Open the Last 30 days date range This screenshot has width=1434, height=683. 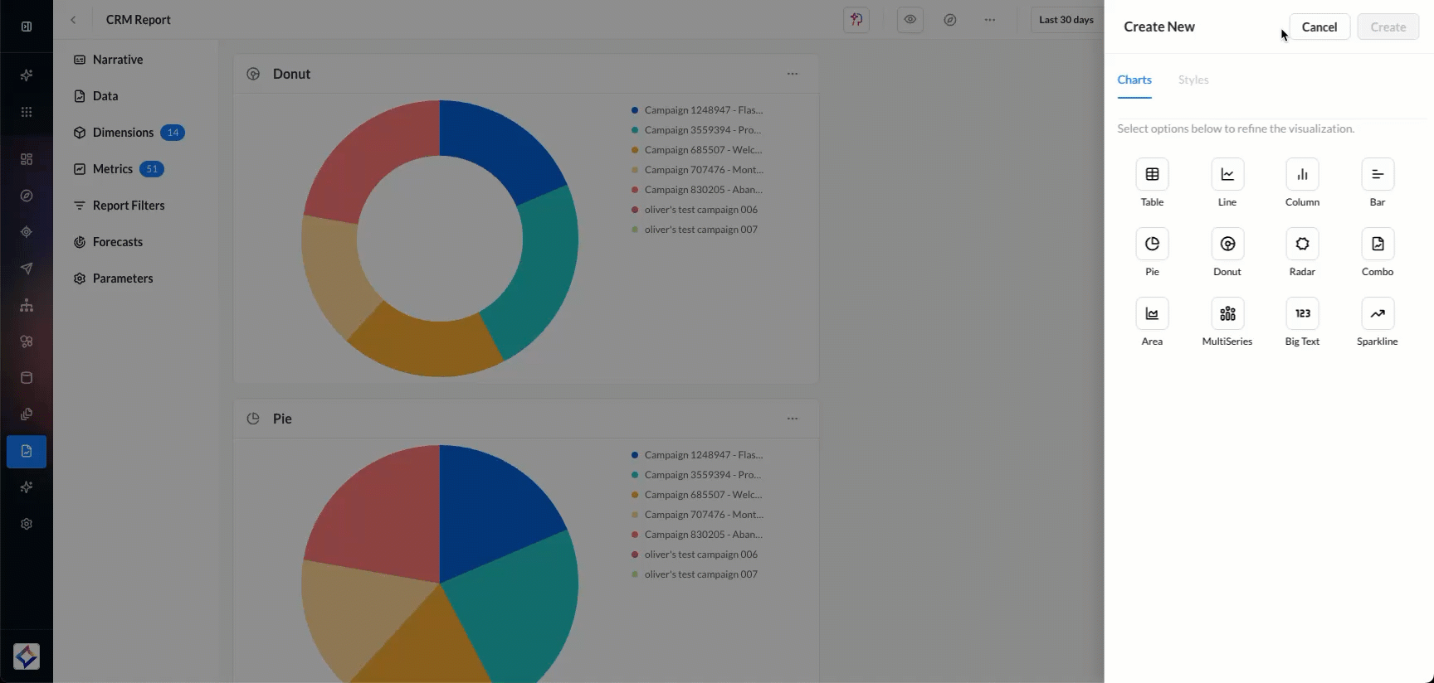(x=1066, y=20)
